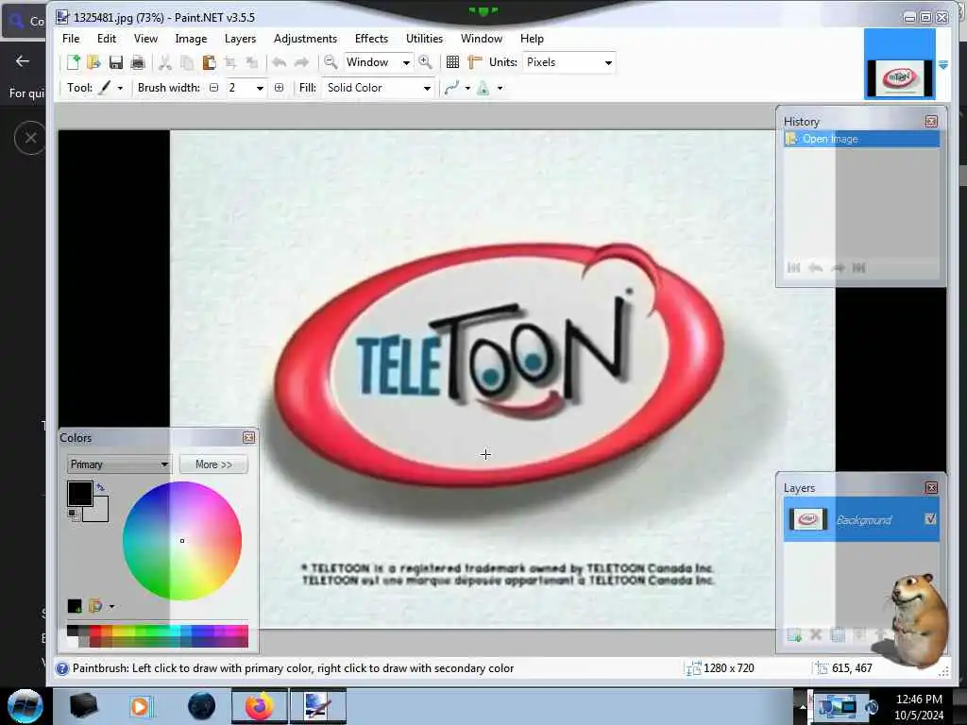
Task: Click the Windows Start orb
Action: (25, 706)
